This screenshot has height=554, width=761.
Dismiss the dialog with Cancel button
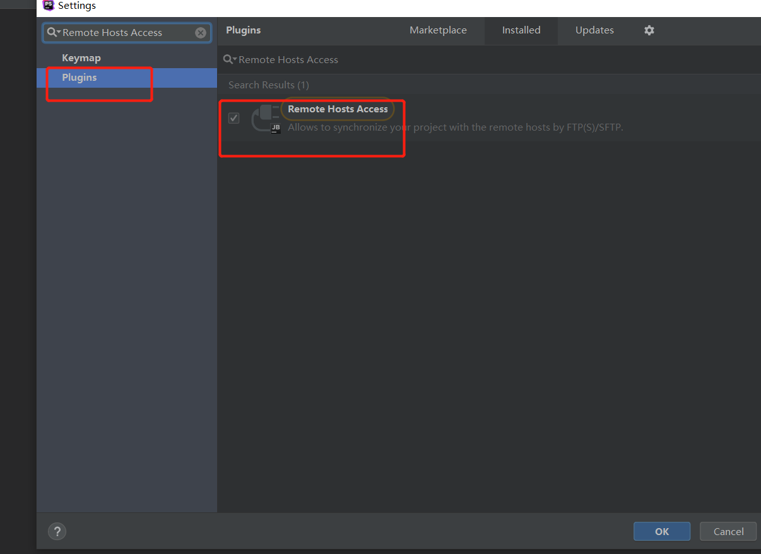(x=728, y=531)
